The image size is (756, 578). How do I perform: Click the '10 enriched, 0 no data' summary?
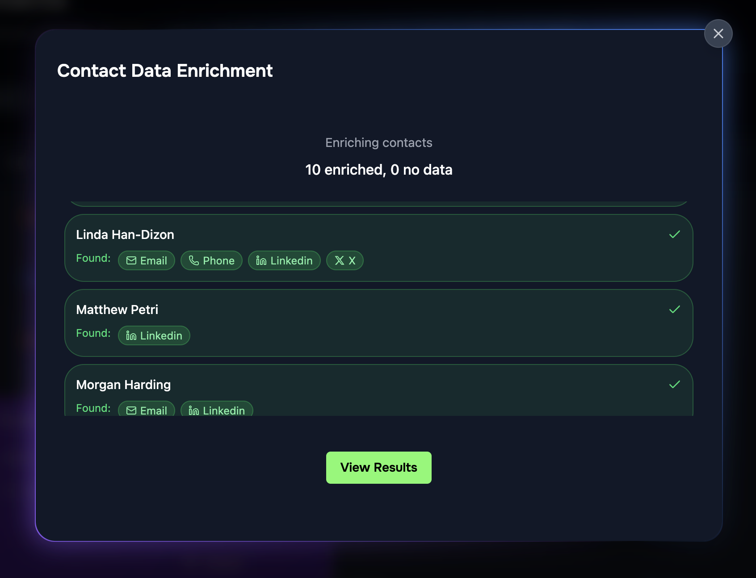click(379, 170)
